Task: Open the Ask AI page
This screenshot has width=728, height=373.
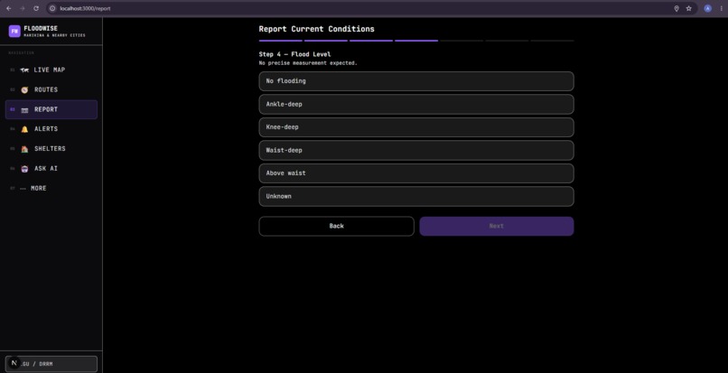Action: point(51,169)
